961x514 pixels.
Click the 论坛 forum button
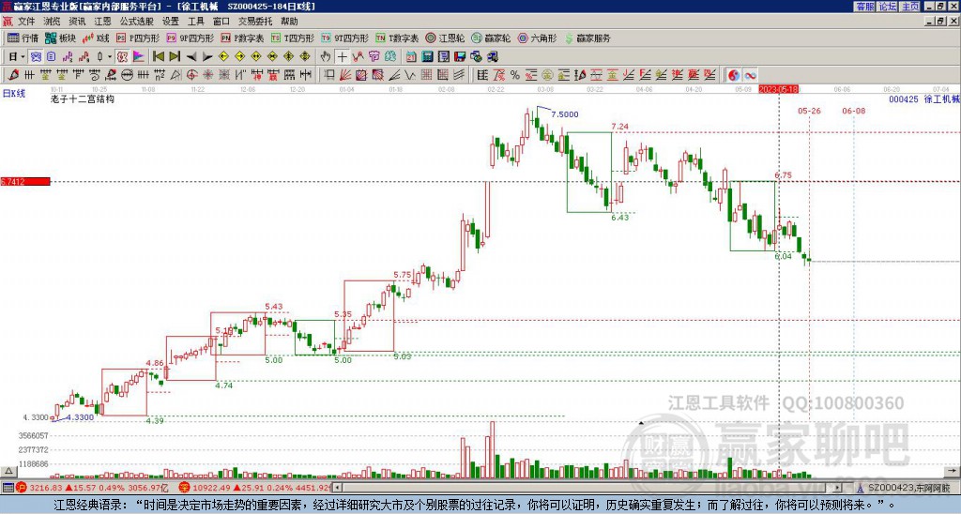click(888, 7)
